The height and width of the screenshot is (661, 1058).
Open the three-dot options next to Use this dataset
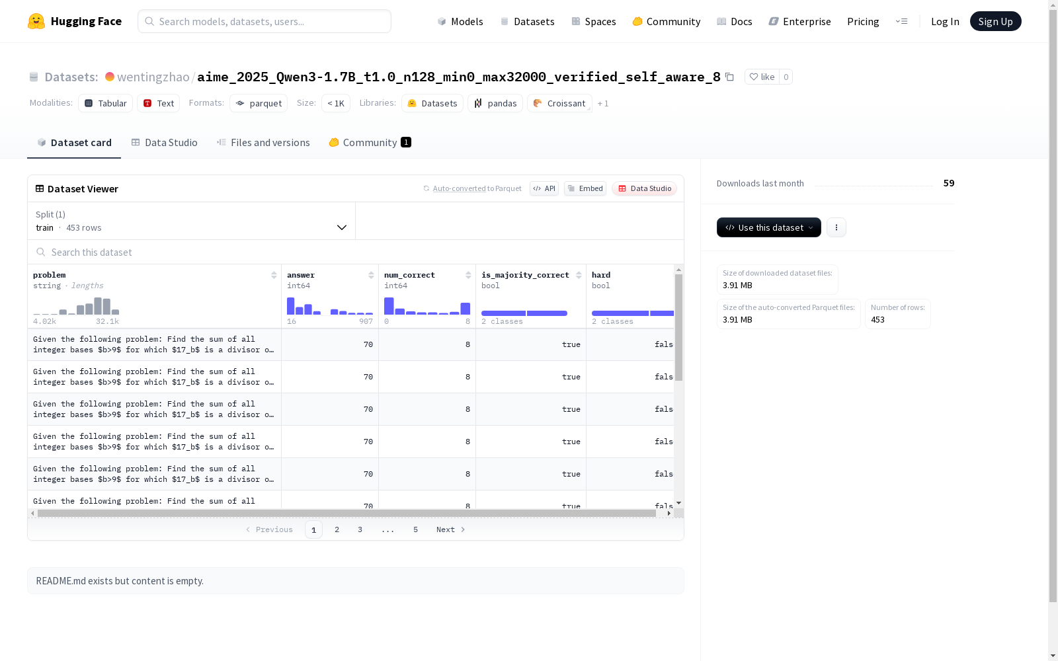tap(836, 227)
